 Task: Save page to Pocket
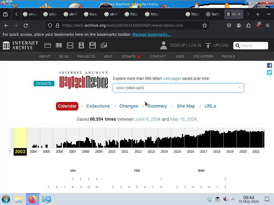(229, 25)
